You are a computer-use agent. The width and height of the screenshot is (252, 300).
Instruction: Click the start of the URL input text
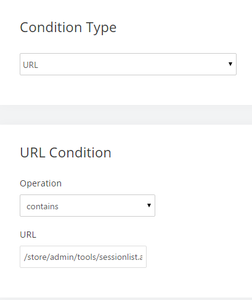[24, 257]
